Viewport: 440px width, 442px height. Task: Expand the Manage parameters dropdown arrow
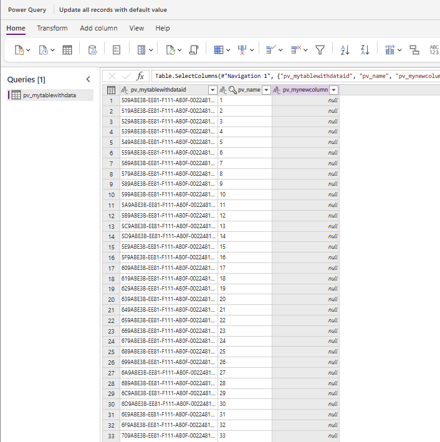(x=151, y=50)
